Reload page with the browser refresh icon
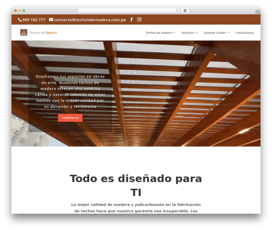 pos(177,10)
